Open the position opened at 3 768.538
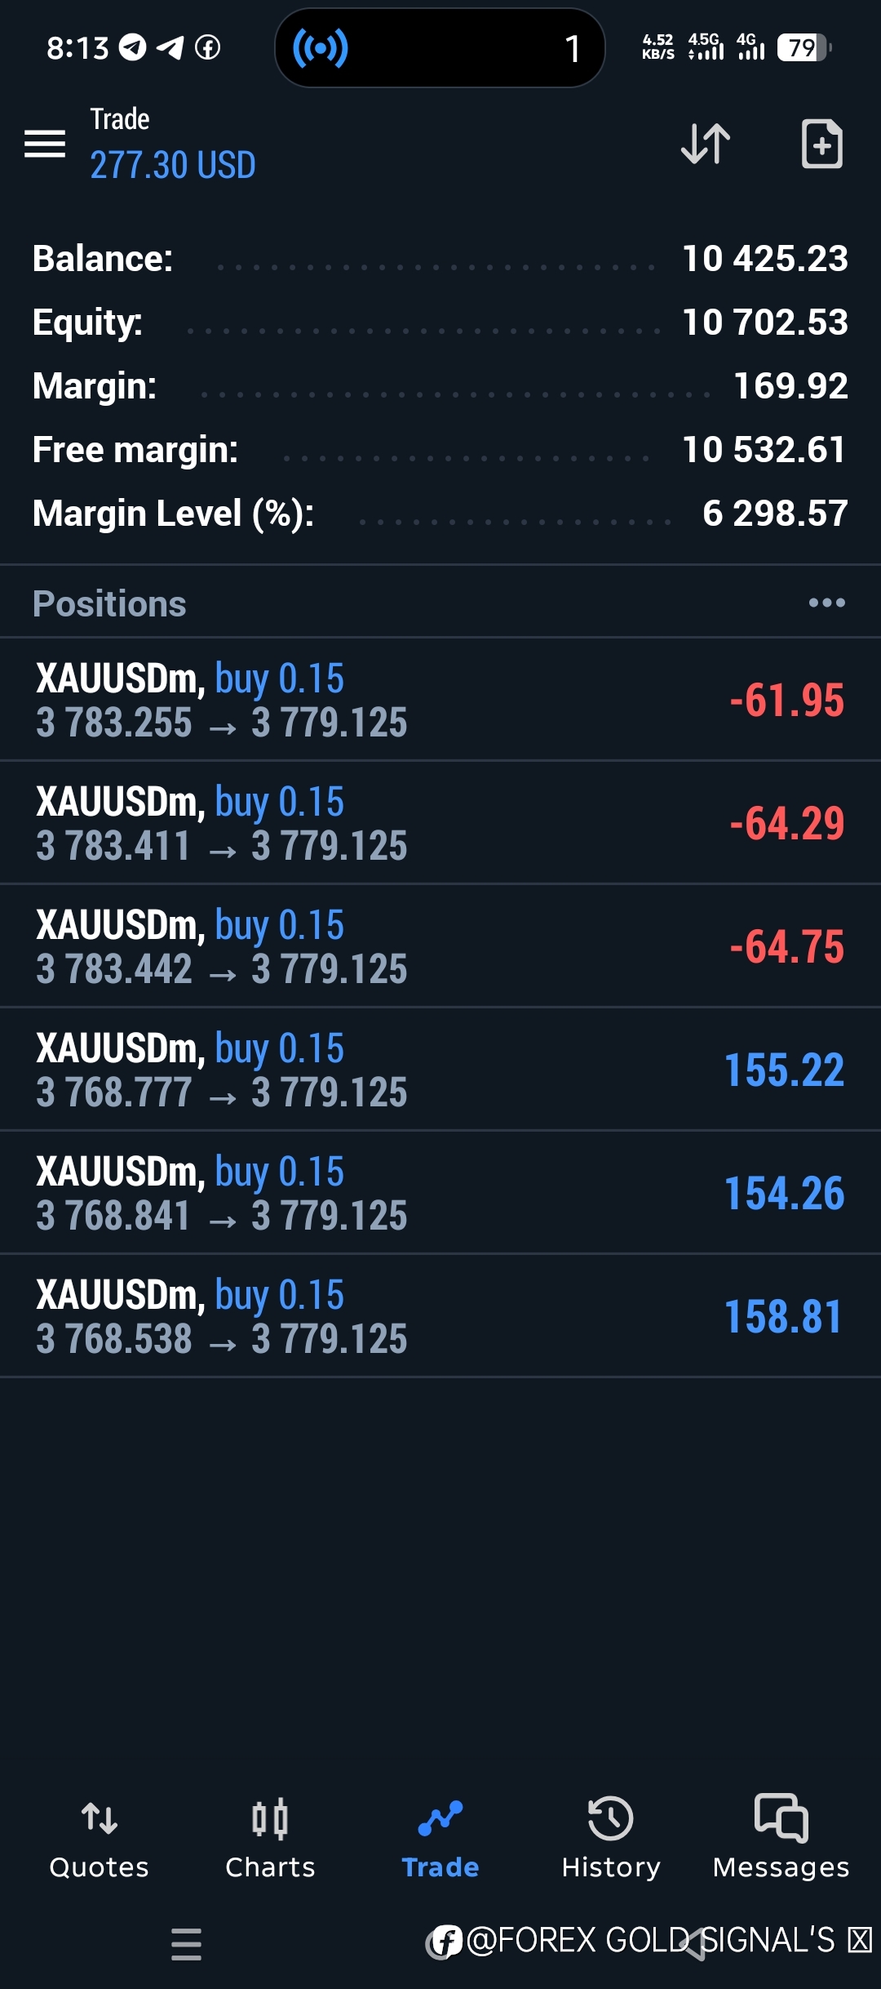 click(440, 1316)
